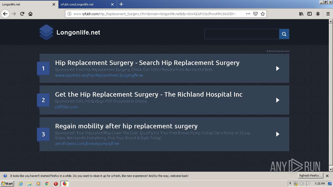Open the red Opera taskbar icon
333x187 pixels.
point(56,184)
